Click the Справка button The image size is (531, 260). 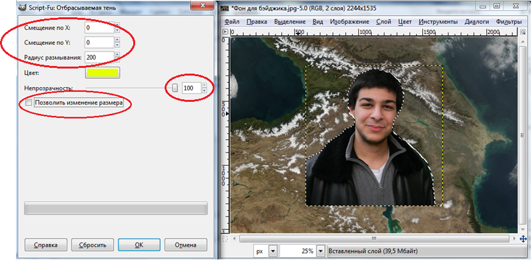pos(45,245)
